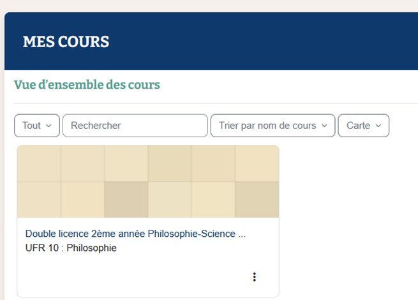Viewport: 418px width, 300px height.
Task: Focus the Rechercher search field
Action: pos(135,126)
